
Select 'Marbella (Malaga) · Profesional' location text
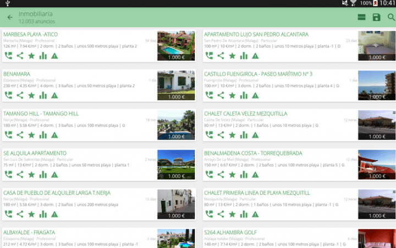click(x=29, y=41)
